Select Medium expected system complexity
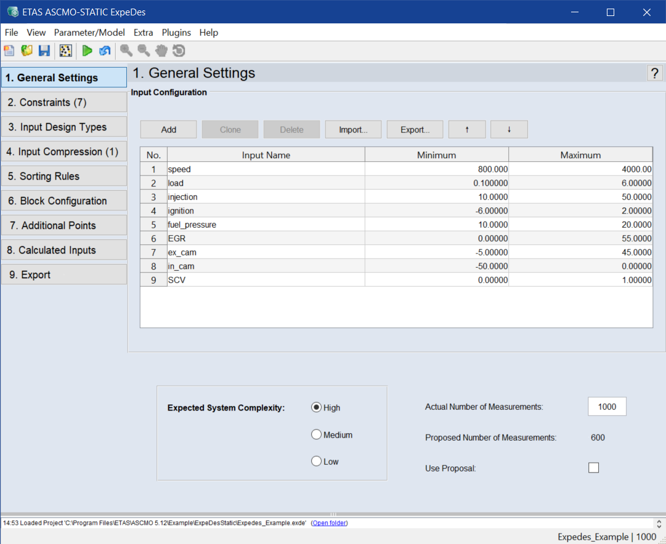666x544 pixels. click(x=317, y=434)
